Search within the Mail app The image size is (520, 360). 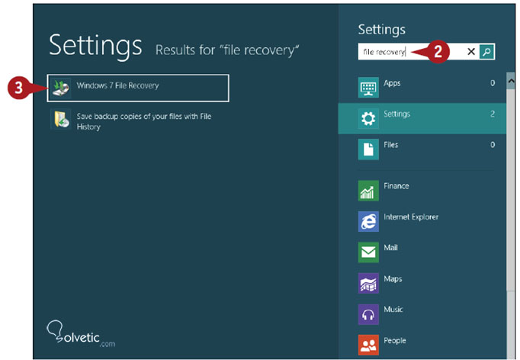point(390,249)
